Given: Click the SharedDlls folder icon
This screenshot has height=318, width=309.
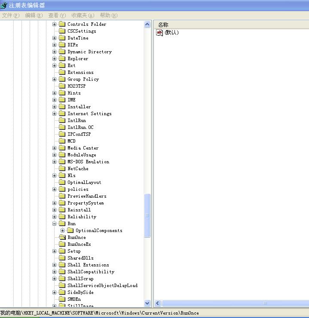Looking at the screenshot, I should click(x=62, y=258).
